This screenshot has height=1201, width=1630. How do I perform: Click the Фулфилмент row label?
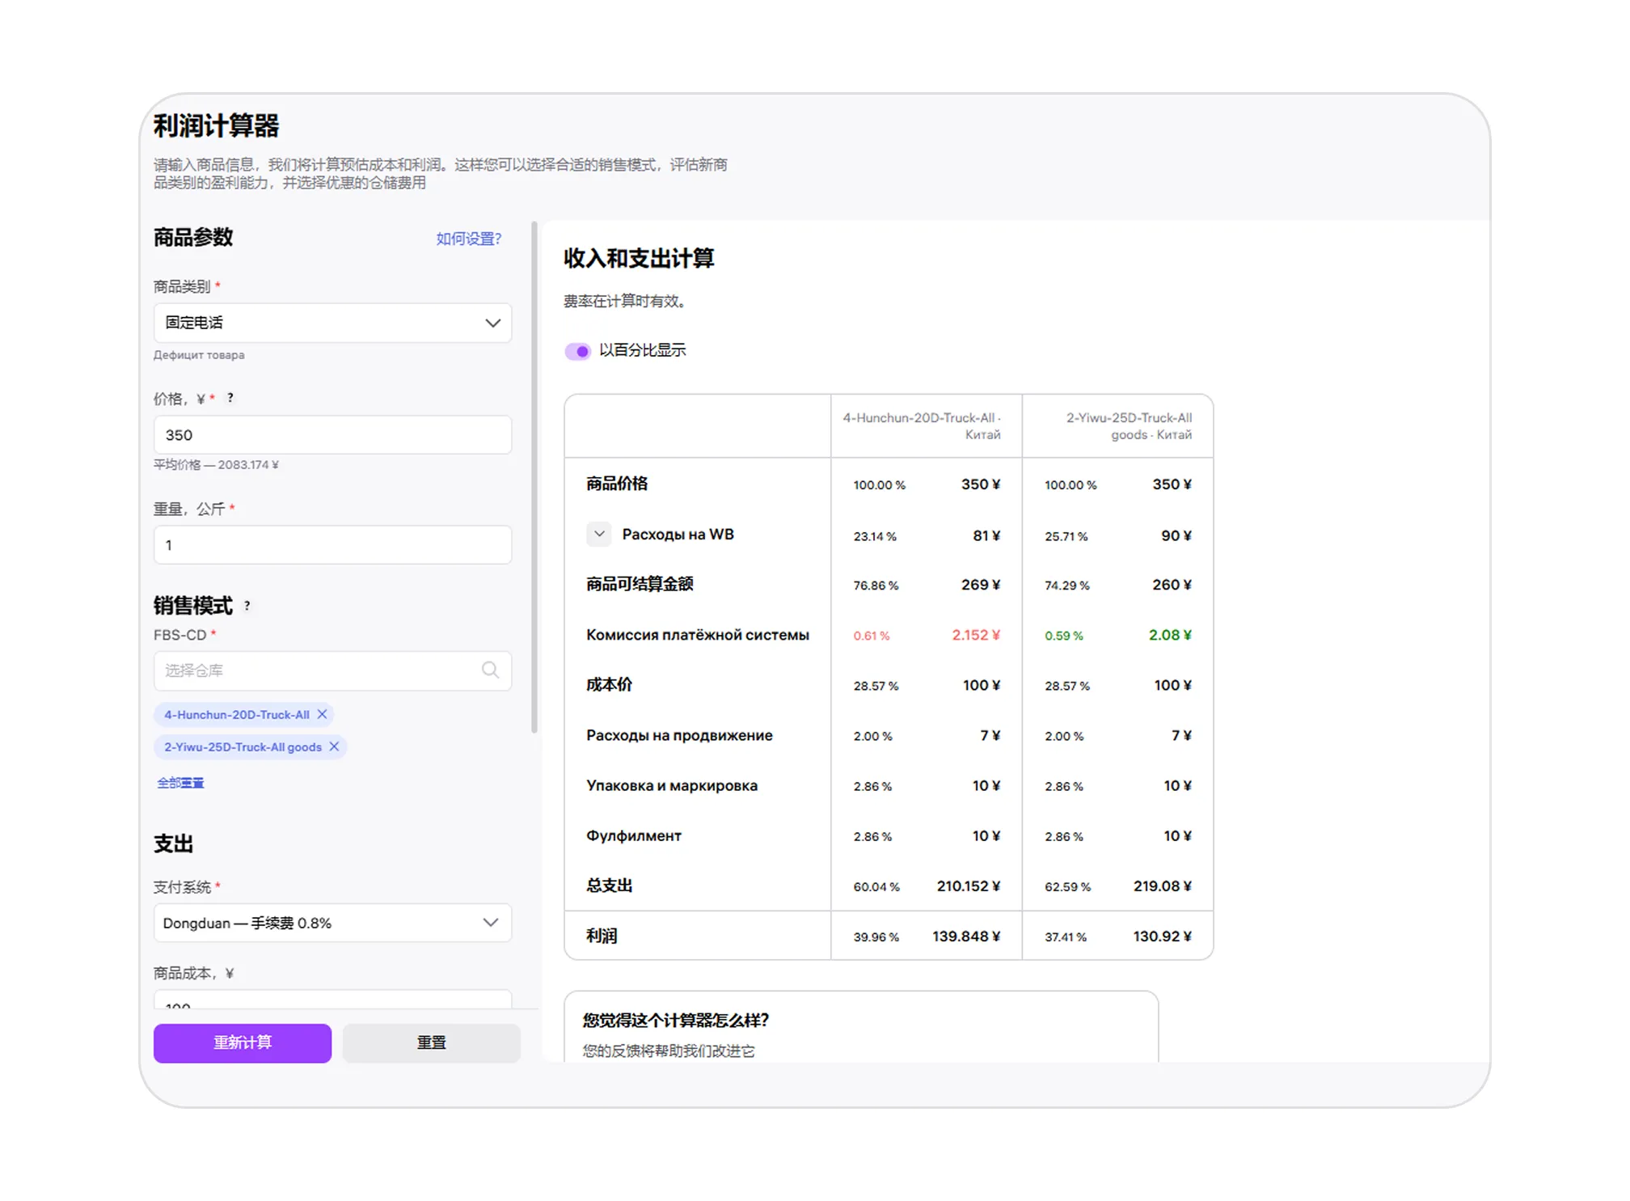(x=634, y=836)
